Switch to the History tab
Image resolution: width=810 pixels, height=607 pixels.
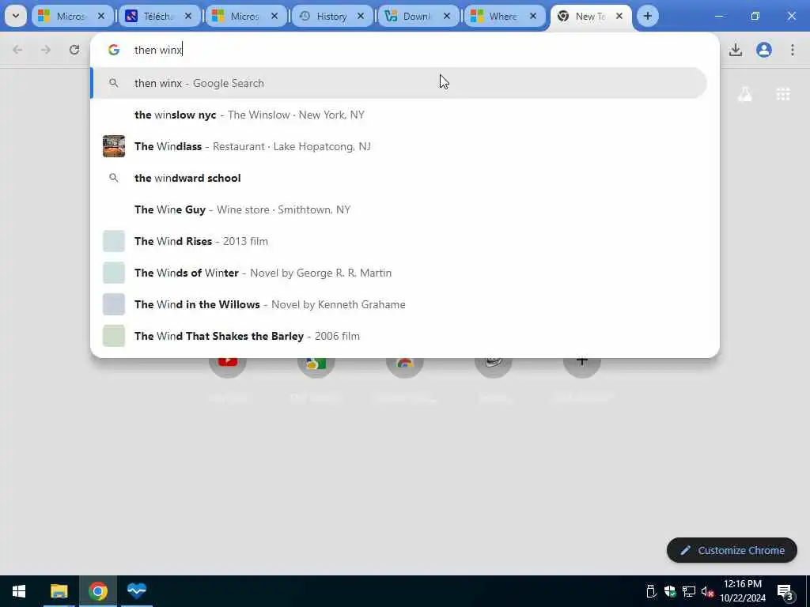click(x=331, y=16)
